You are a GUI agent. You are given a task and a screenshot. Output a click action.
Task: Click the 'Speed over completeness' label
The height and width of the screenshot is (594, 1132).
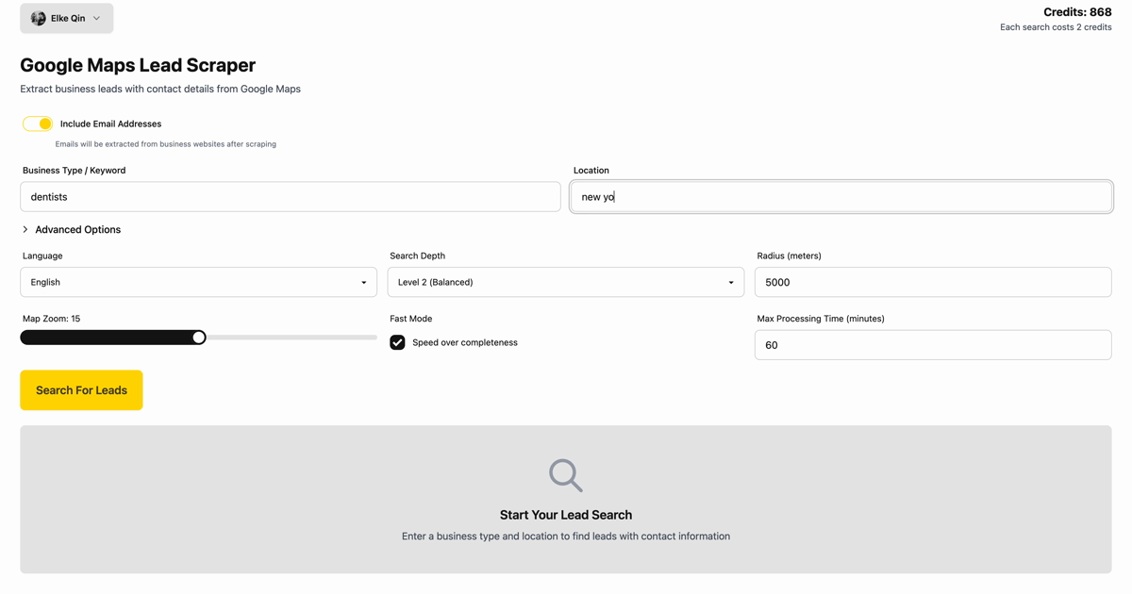pyautogui.click(x=465, y=342)
